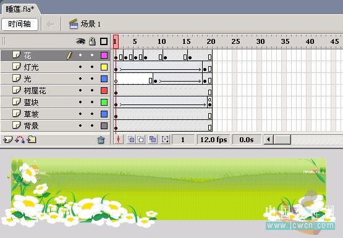The image size is (343, 238).
Task: Toggle visibility dot of 花 layer
Action: pyautogui.click(x=80, y=55)
